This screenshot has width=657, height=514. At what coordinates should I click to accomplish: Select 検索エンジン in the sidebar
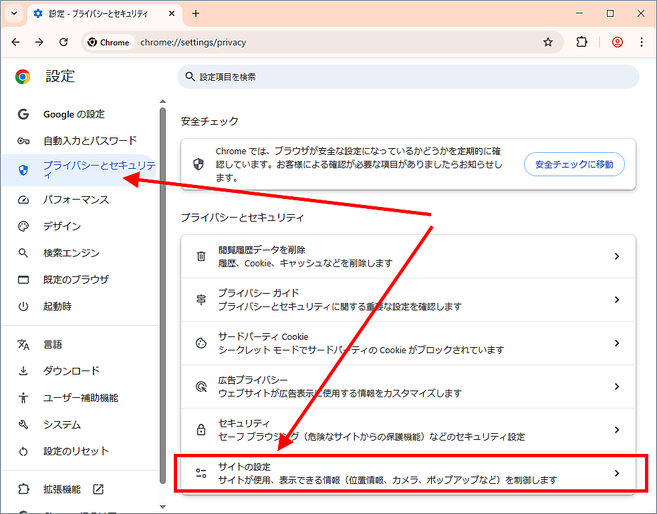tap(72, 253)
